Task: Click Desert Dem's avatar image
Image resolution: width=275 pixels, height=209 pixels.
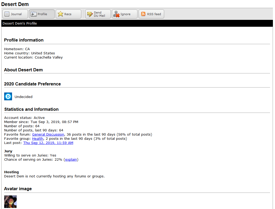Action: point(10,202)
